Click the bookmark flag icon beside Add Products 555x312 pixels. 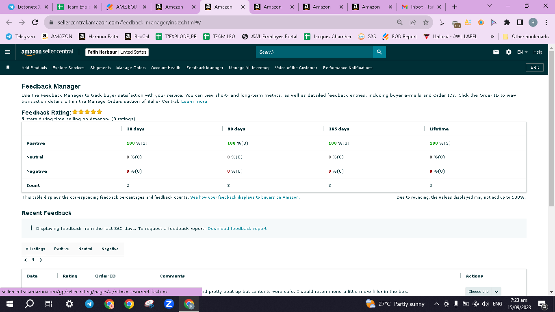click(8, 67)
